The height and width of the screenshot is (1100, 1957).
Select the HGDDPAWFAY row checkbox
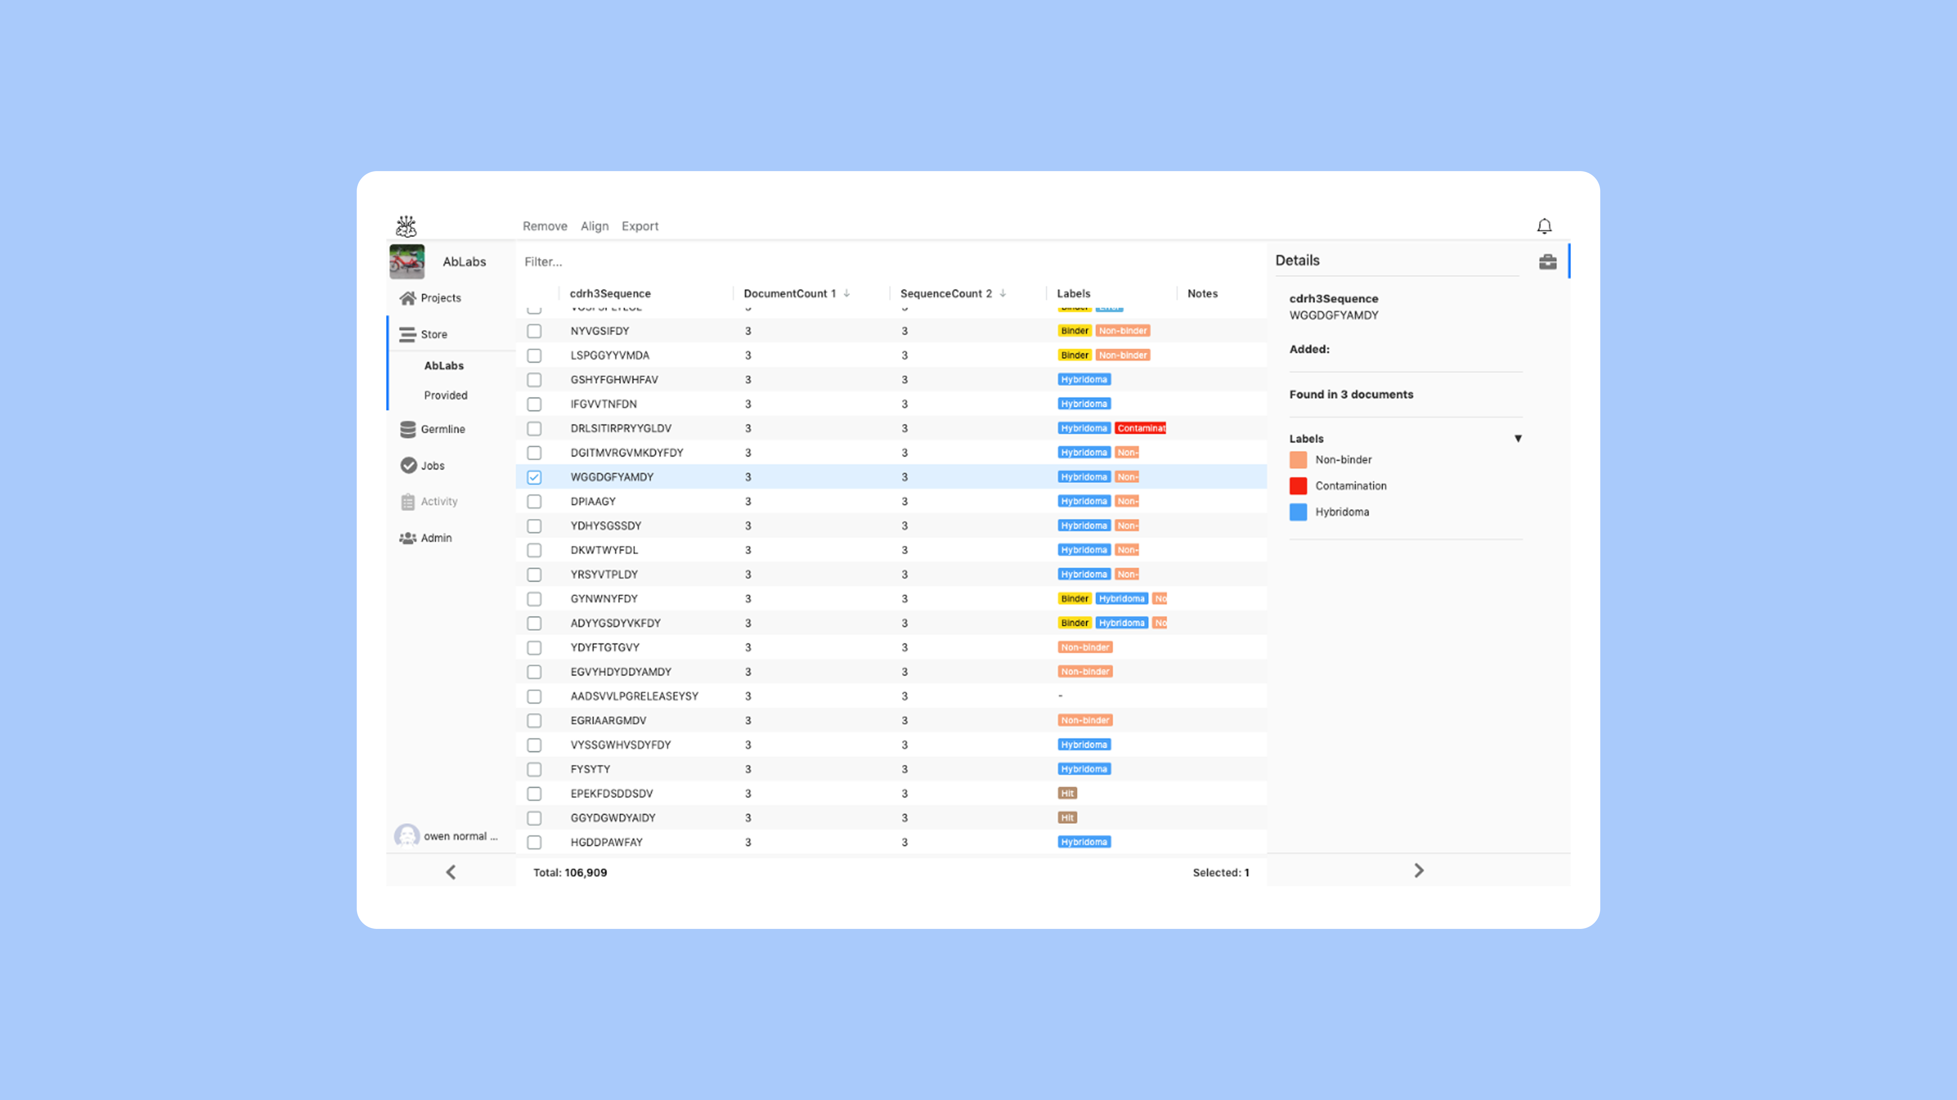tap(534, 843)
